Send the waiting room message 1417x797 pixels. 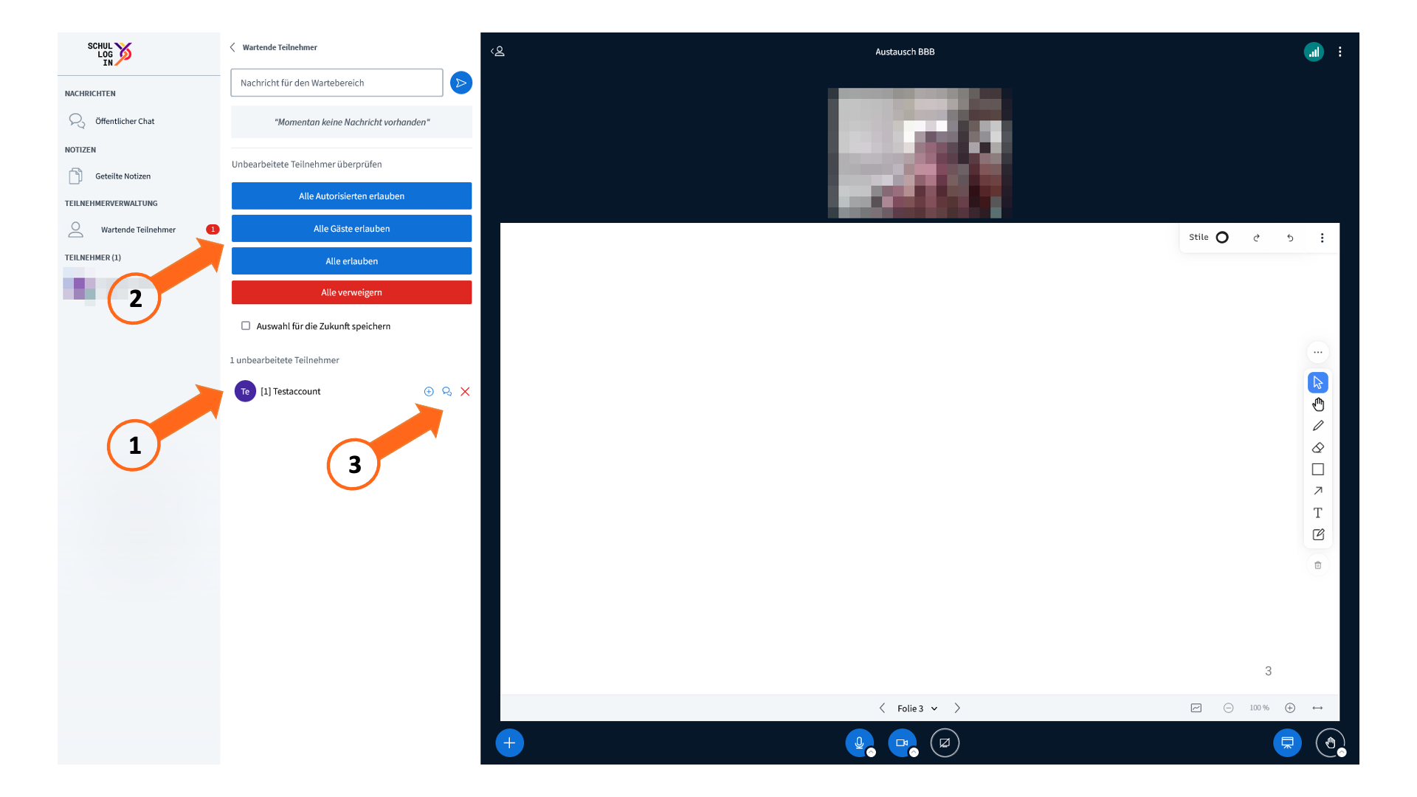461,83
